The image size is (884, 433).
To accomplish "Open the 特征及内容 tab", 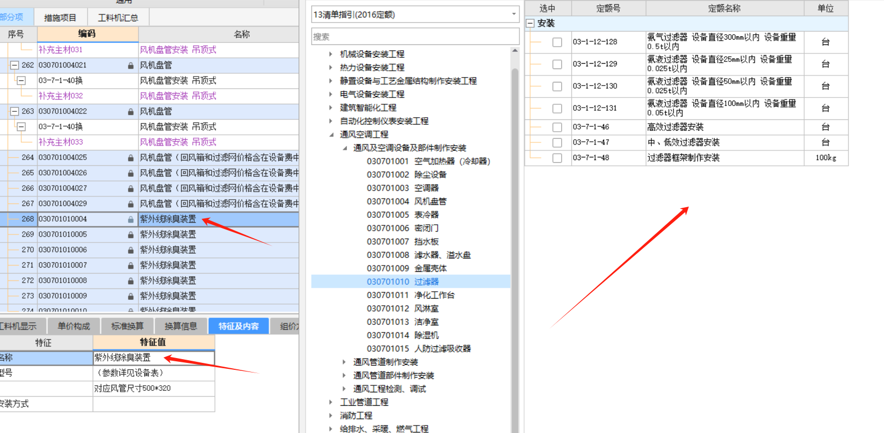I will [x=239, y=326].
